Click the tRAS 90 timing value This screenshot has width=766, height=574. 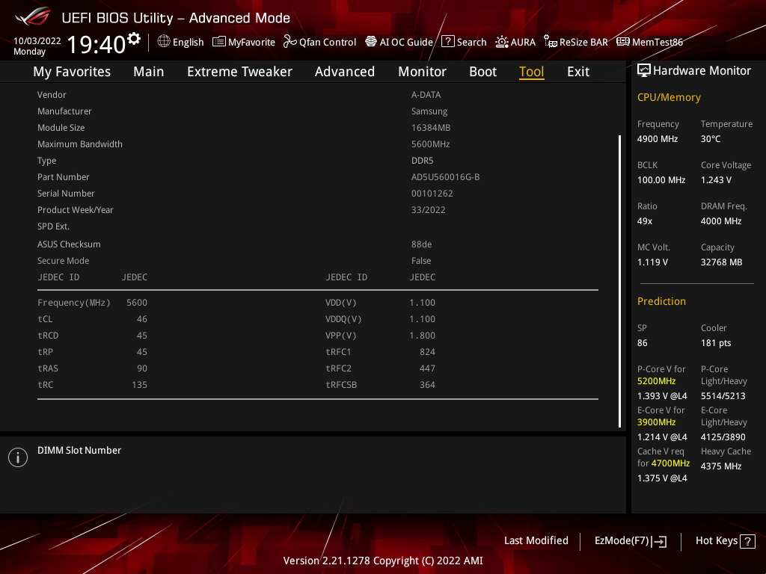pyautogui.click(x=141, y=368)
